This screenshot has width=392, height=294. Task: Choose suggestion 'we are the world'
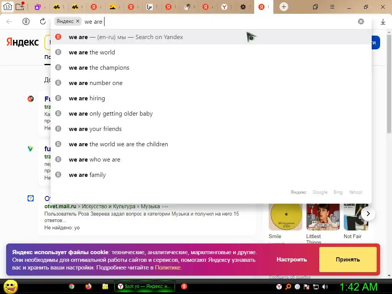pos(211,52)
